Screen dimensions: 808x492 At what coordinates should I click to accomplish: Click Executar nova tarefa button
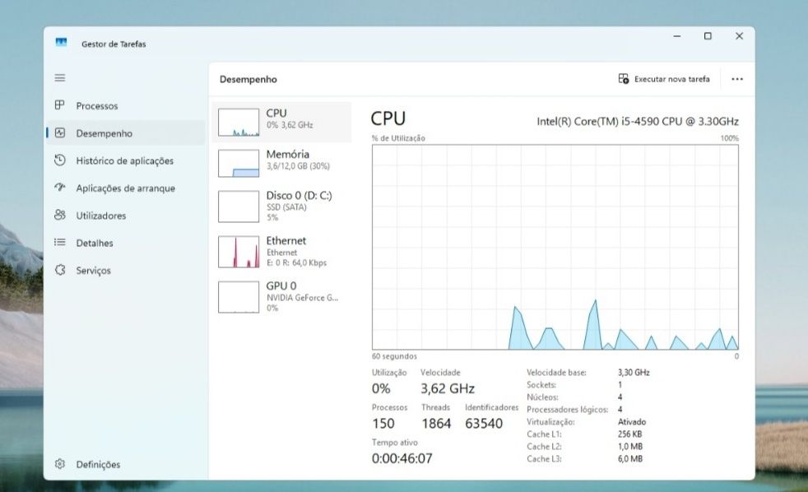click(x=664, y=79)
